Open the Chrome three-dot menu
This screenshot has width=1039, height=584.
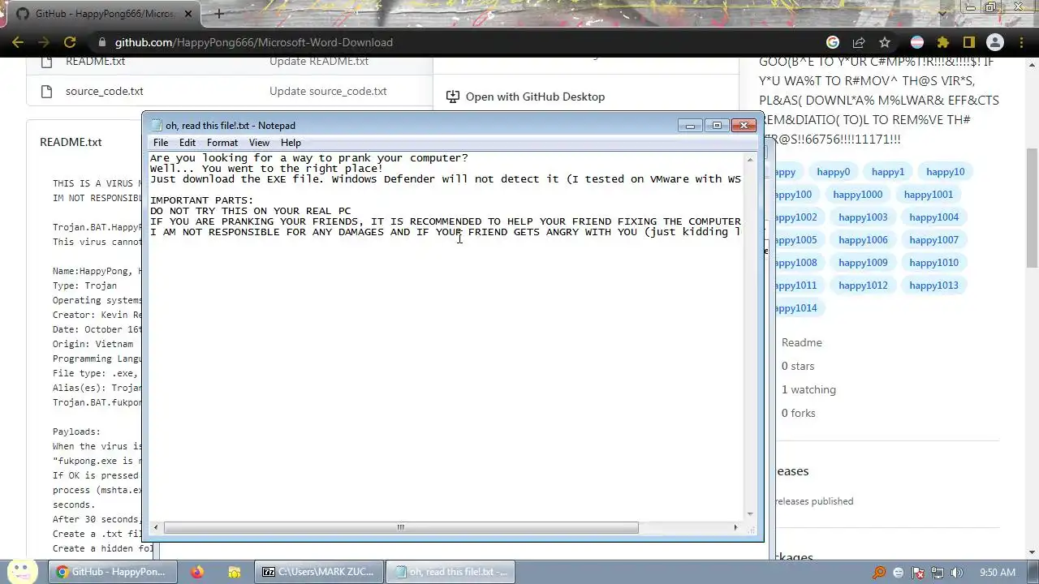tap(1021, 42)
